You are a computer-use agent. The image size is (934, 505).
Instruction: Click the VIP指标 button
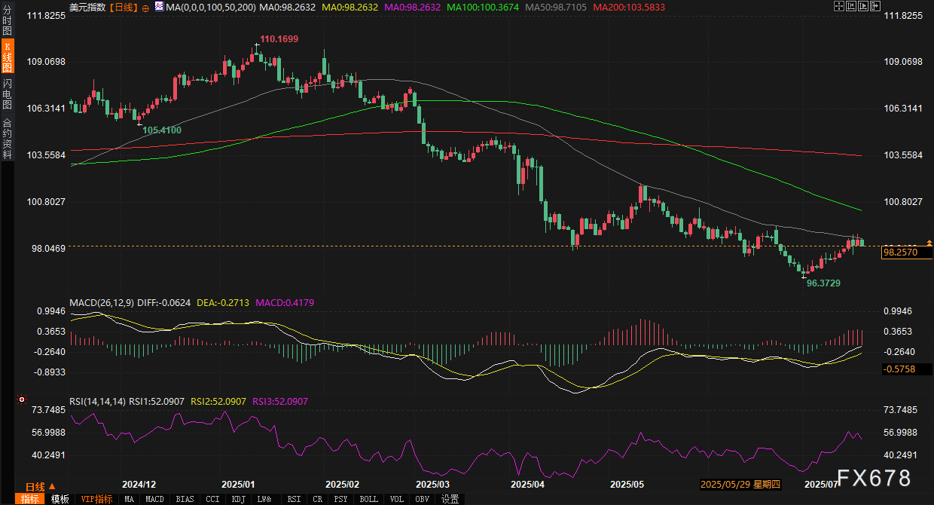point(96,499)
